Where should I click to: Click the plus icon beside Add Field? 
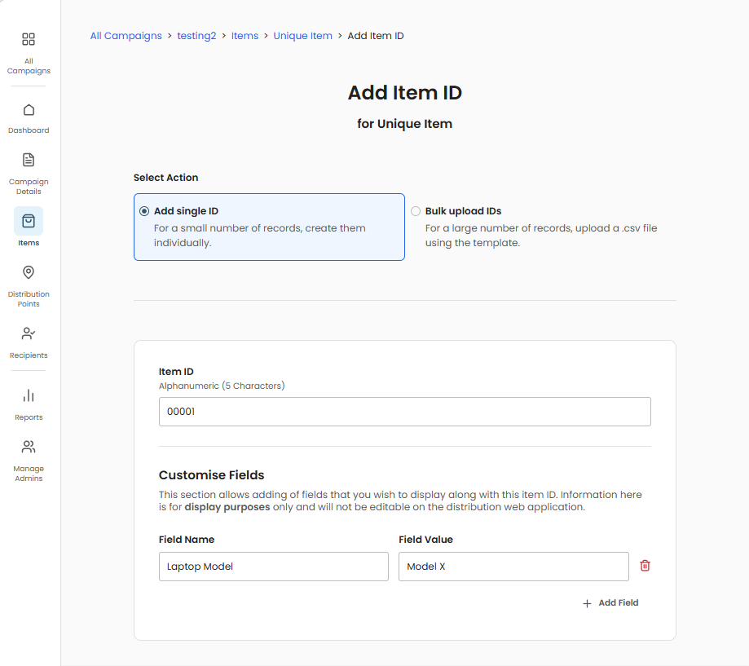(587, 603)
